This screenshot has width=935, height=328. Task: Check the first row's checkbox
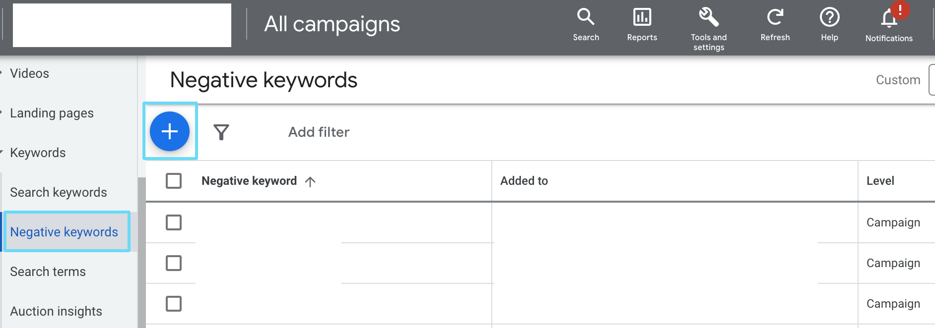click(174, 222)
